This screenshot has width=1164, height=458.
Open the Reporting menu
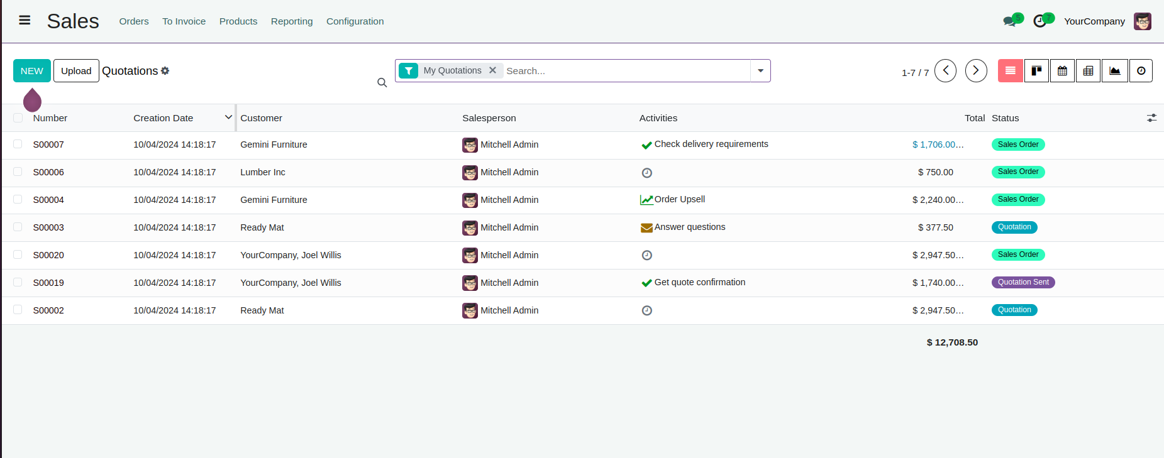pos(292,21)
